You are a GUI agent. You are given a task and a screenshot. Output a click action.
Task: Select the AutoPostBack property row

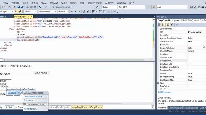(x=183, y=42)
